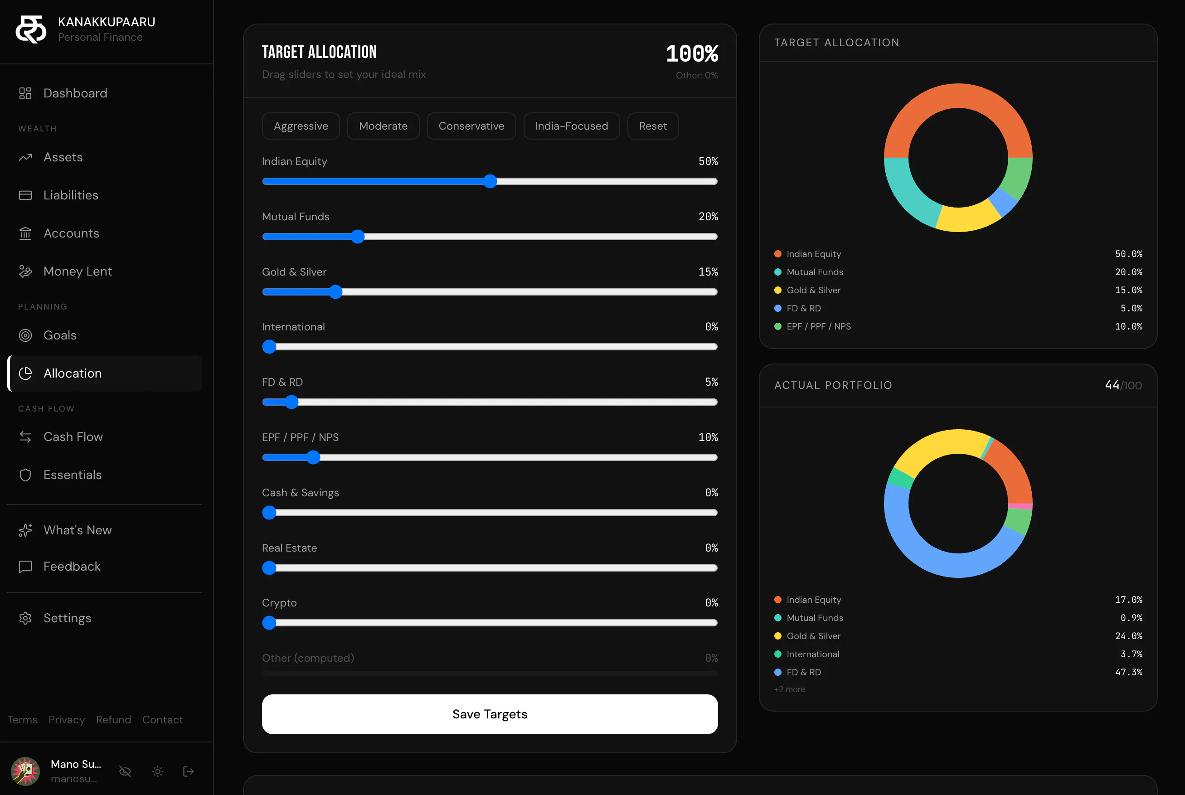1185x795 pixels.
Task: Navigate to Money Lent
Action: pos(105,271)
